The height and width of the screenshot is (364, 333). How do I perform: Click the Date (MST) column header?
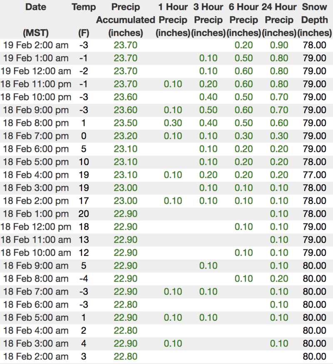pos(35,20)
